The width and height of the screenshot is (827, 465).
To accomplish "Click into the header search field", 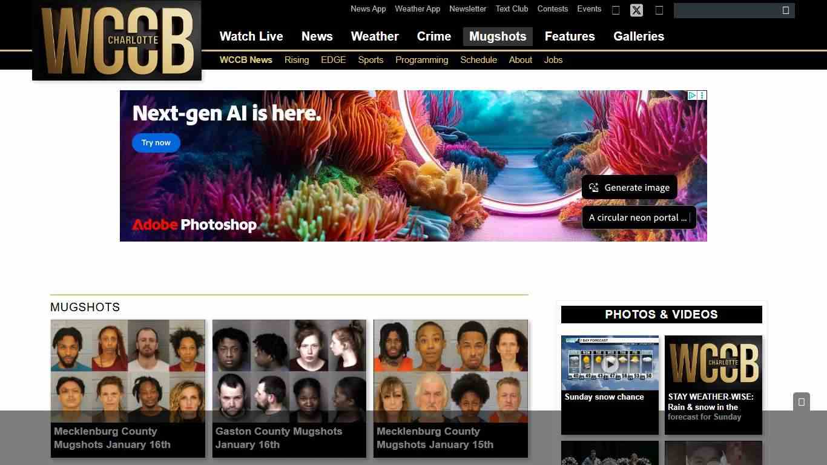I will (727, 10).
